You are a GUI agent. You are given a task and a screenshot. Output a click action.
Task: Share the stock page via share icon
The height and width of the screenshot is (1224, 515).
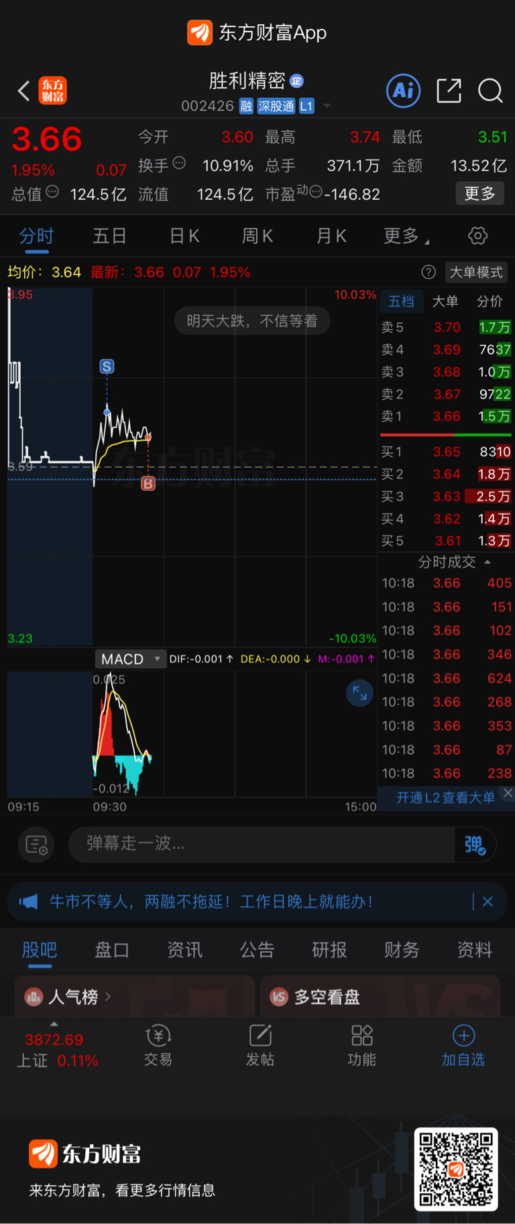point(449,90)
